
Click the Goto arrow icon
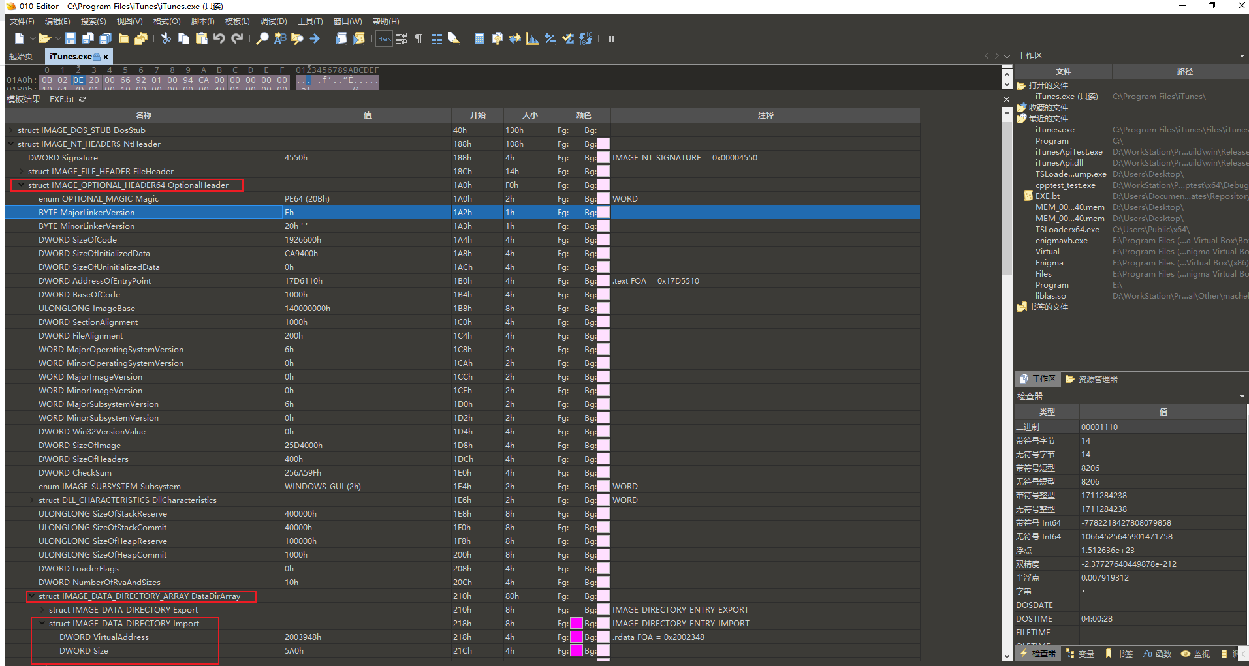click(x=315, y=38)
